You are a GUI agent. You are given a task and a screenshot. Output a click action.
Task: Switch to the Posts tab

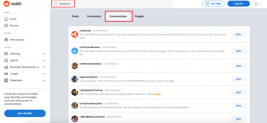coord(75,16)
